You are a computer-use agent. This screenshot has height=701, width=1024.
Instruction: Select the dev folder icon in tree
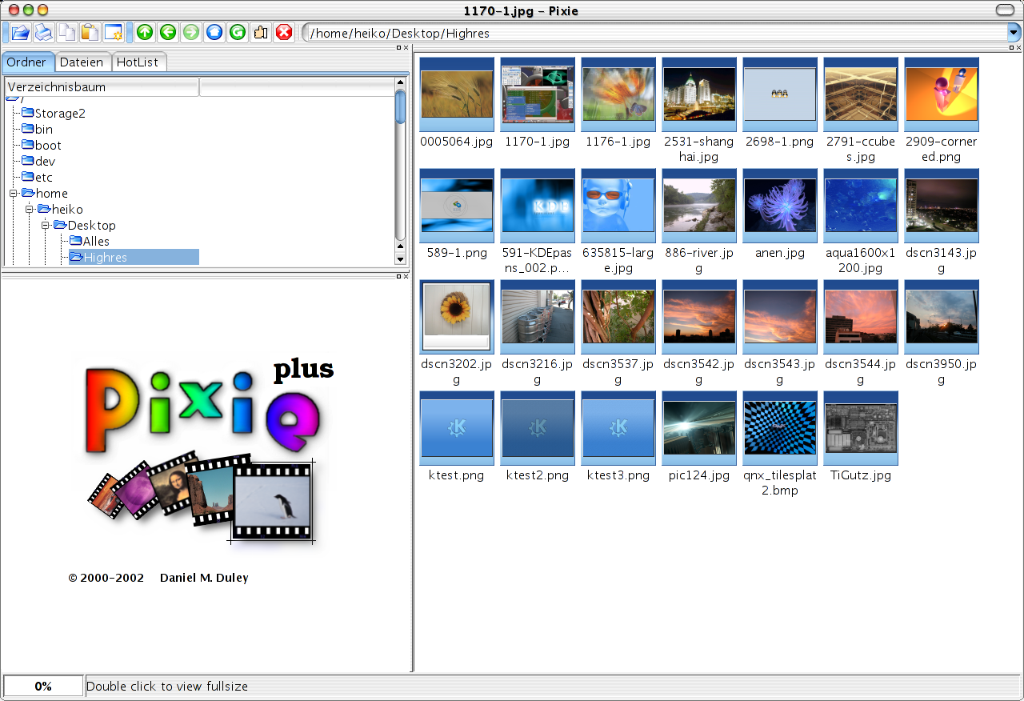click(28, 161)
